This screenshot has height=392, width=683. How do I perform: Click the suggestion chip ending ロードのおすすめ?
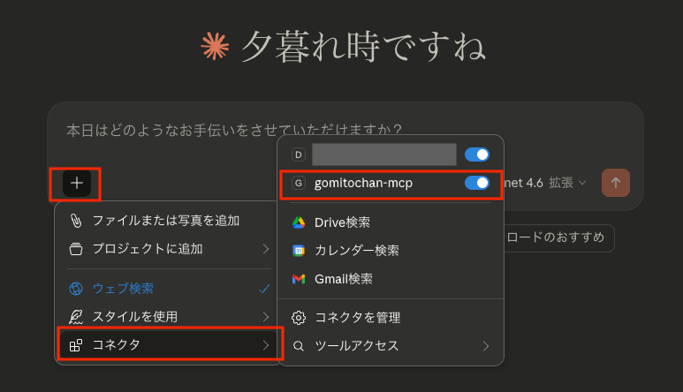point(558,237)
